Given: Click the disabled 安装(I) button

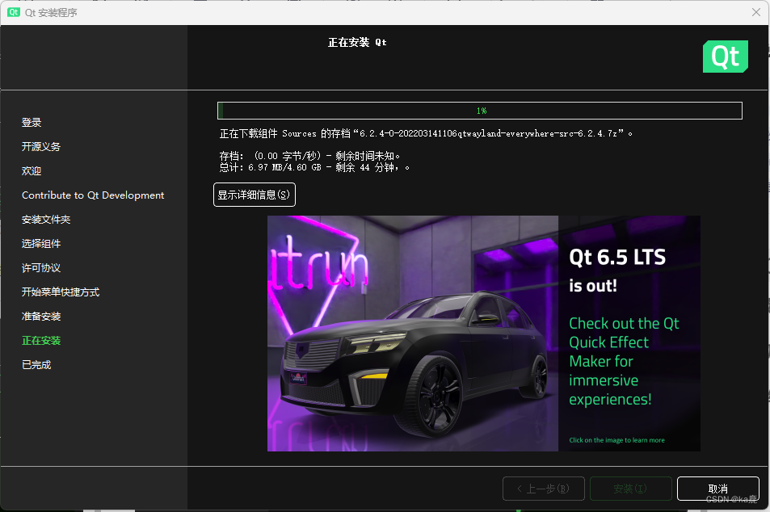Looking at the screenshot, I should pyautogui.click(x=630, y=489).
